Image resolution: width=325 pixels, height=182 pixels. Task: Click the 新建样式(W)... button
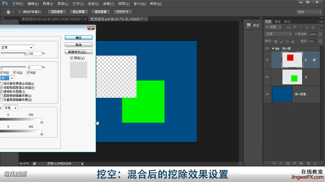click(x=79, y=52)
